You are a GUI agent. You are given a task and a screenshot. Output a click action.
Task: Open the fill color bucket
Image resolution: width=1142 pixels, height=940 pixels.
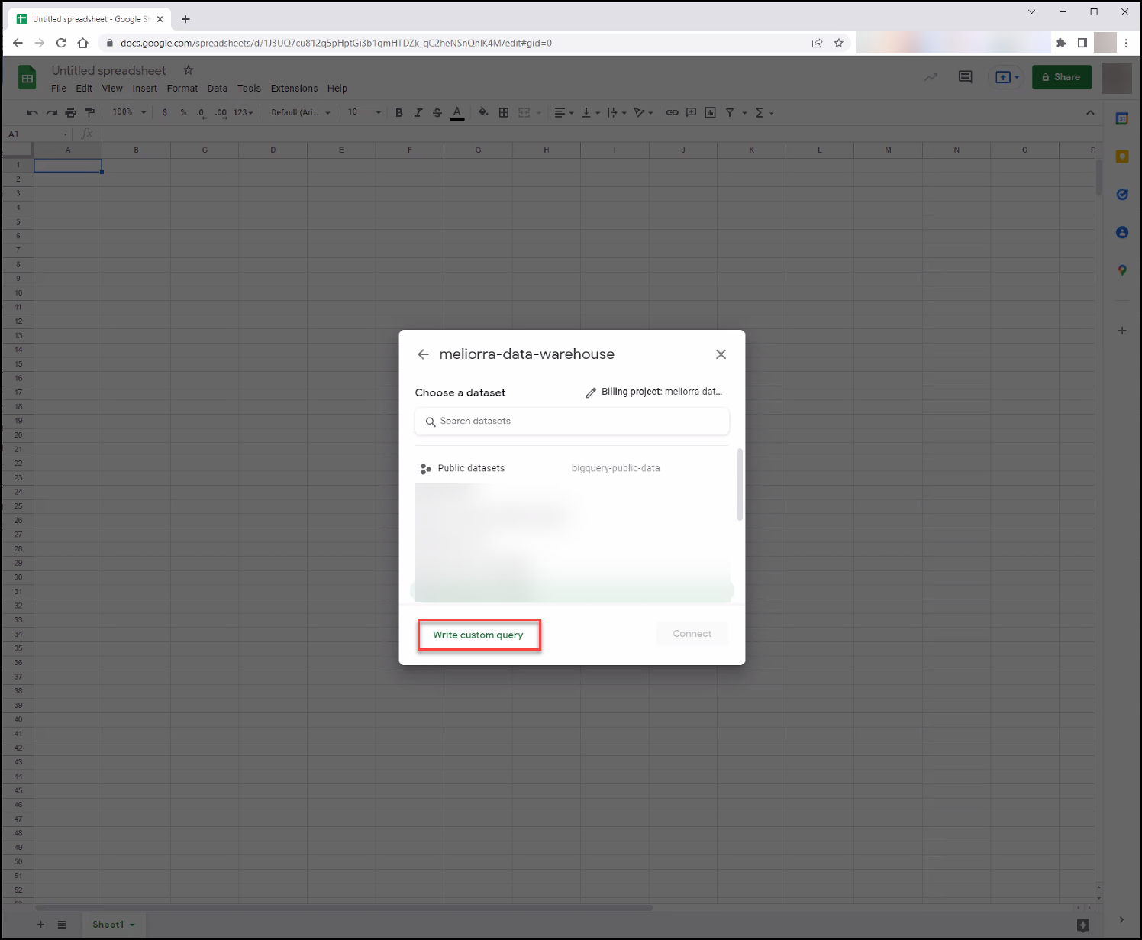(483, 112)
